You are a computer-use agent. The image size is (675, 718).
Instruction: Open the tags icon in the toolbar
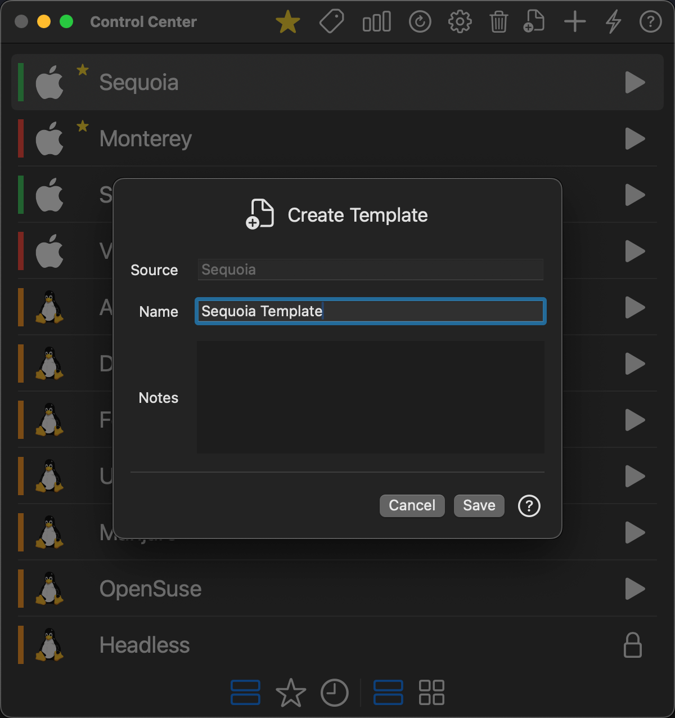(x=332, y=23)
